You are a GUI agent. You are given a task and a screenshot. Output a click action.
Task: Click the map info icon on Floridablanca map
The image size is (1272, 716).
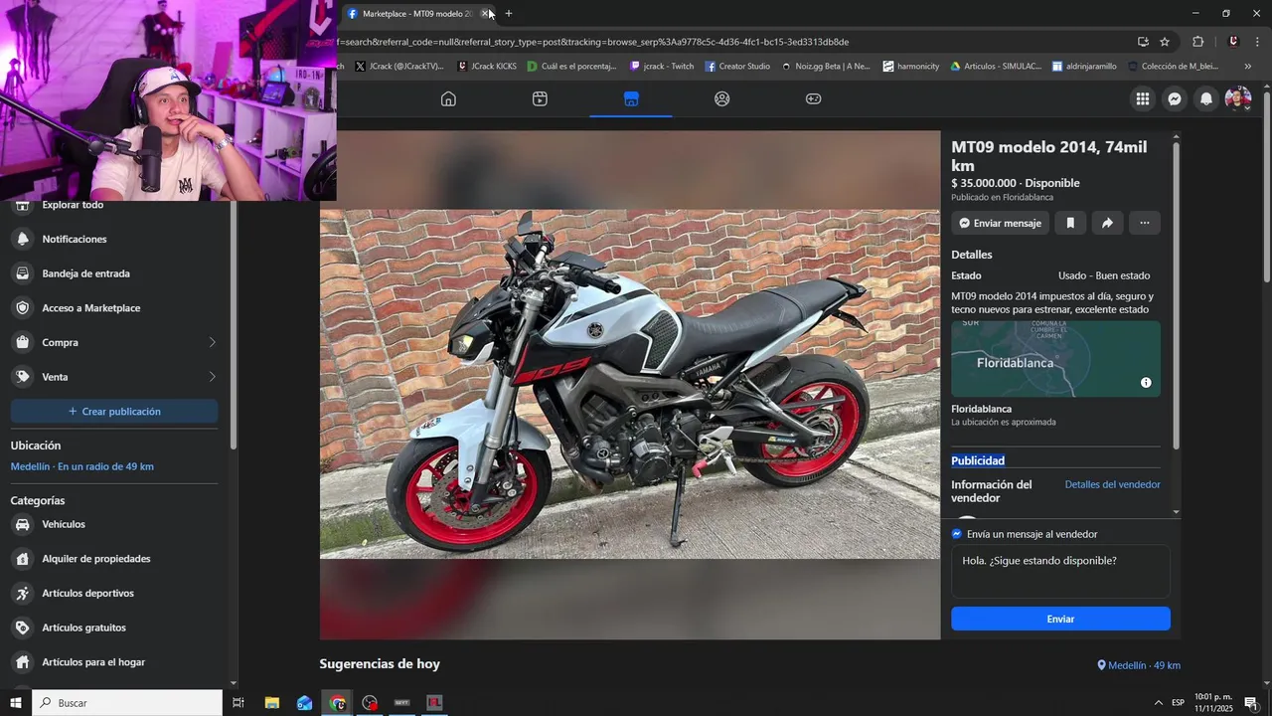click(x=1146, y=383)
